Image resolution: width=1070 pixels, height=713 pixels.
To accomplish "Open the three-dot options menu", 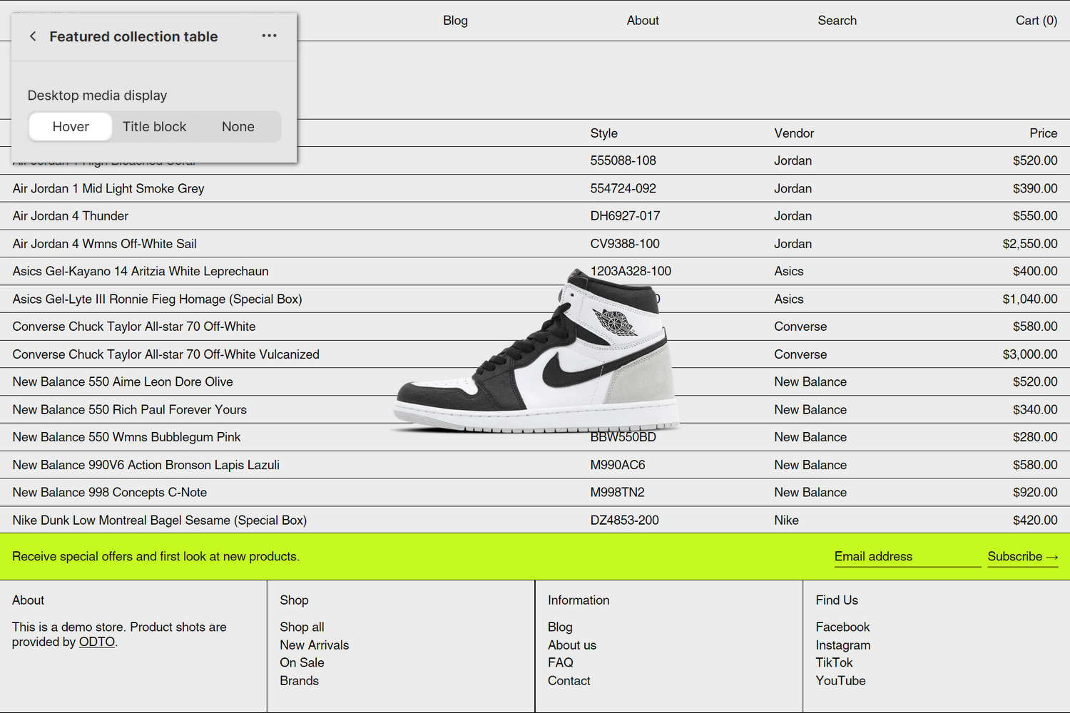I will click(x=269, y=36).
